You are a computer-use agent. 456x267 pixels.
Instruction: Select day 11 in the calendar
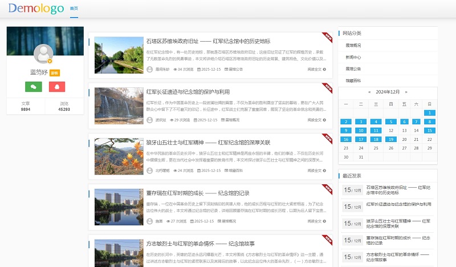coord(376,131)
